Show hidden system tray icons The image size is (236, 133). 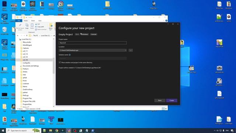pos(215,130)
